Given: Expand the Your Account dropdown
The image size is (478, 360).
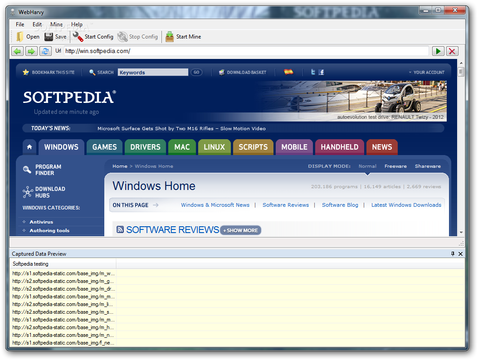Looking at the screenshot, I should click(427, 72).
